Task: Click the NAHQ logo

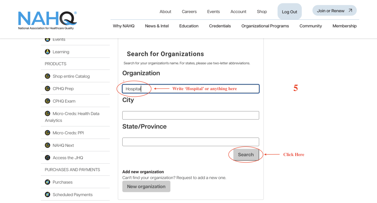Action: pos(47,21)
